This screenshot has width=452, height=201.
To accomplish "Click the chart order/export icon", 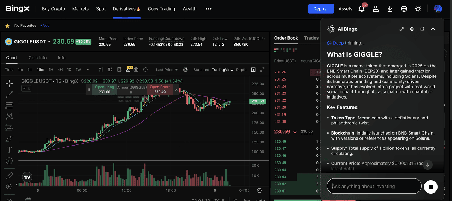I will point(119,70).
